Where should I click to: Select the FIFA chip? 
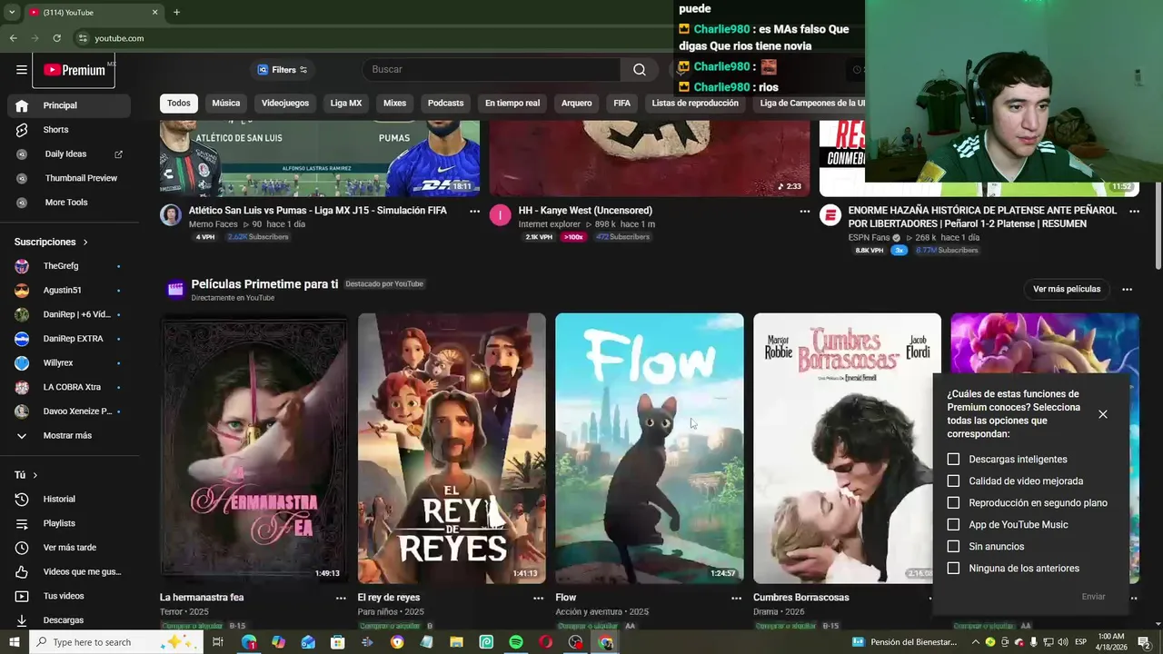[x=621, y=104]
